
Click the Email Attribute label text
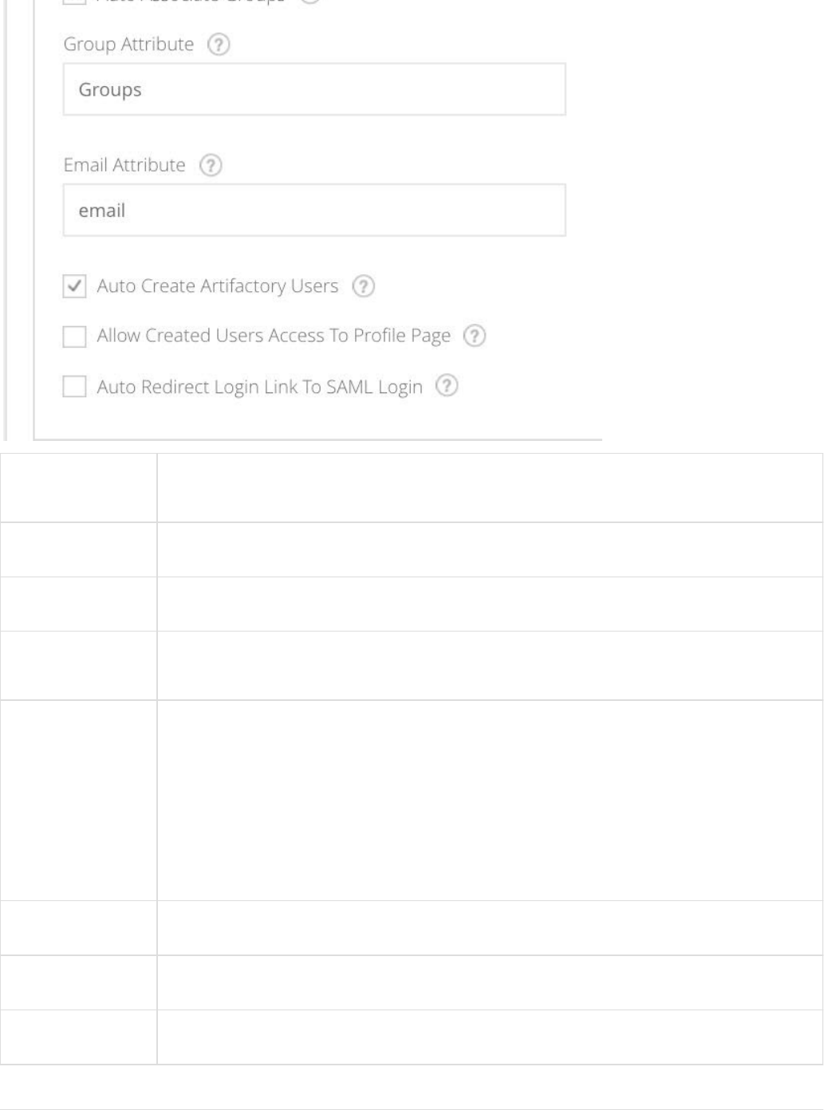[124, 165]
